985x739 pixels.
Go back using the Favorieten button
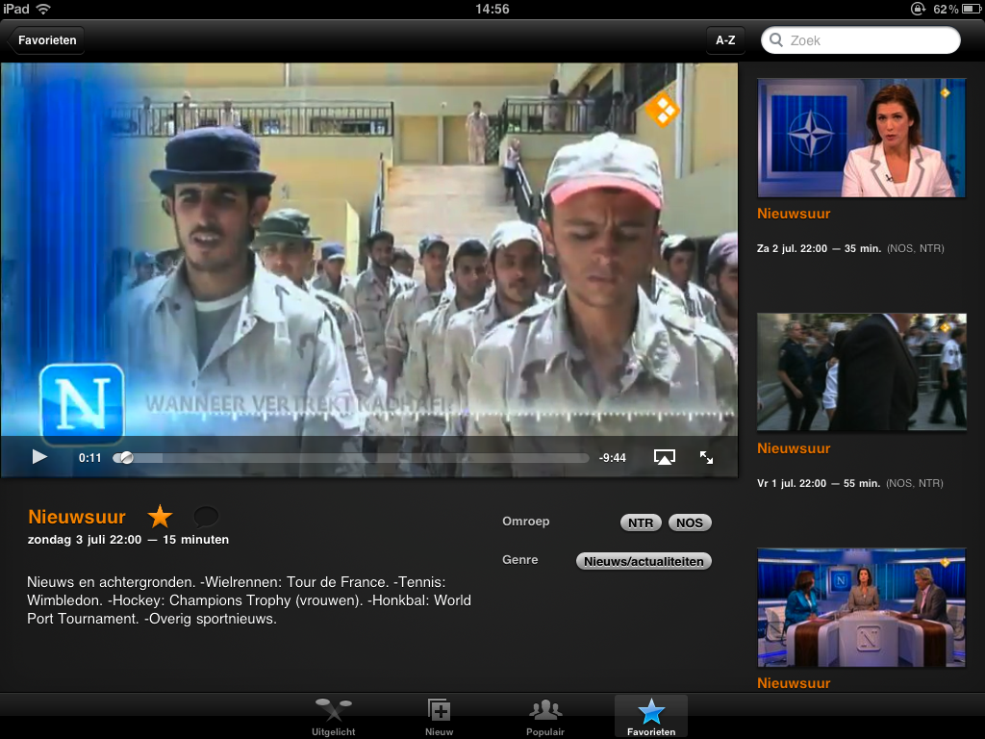46,40
